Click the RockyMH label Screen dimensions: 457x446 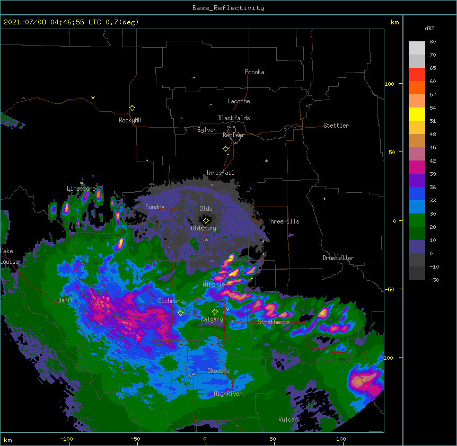click(x=130, y=120)
